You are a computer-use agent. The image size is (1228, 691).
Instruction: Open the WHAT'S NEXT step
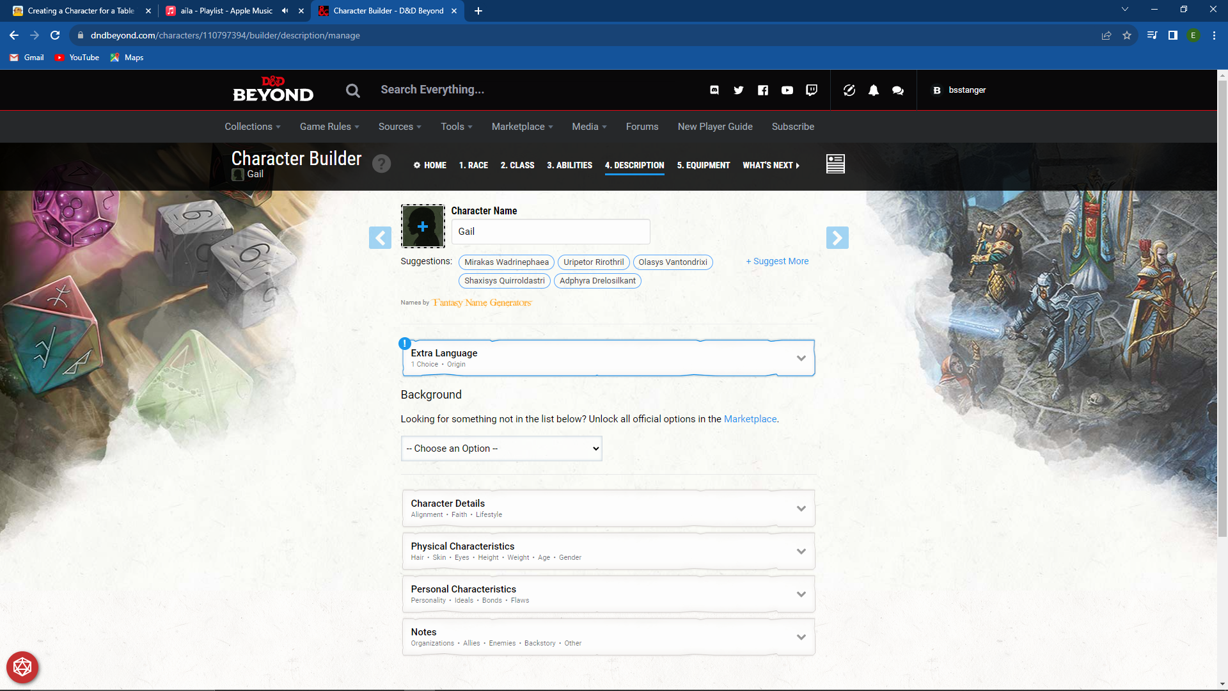coord(771,165)
